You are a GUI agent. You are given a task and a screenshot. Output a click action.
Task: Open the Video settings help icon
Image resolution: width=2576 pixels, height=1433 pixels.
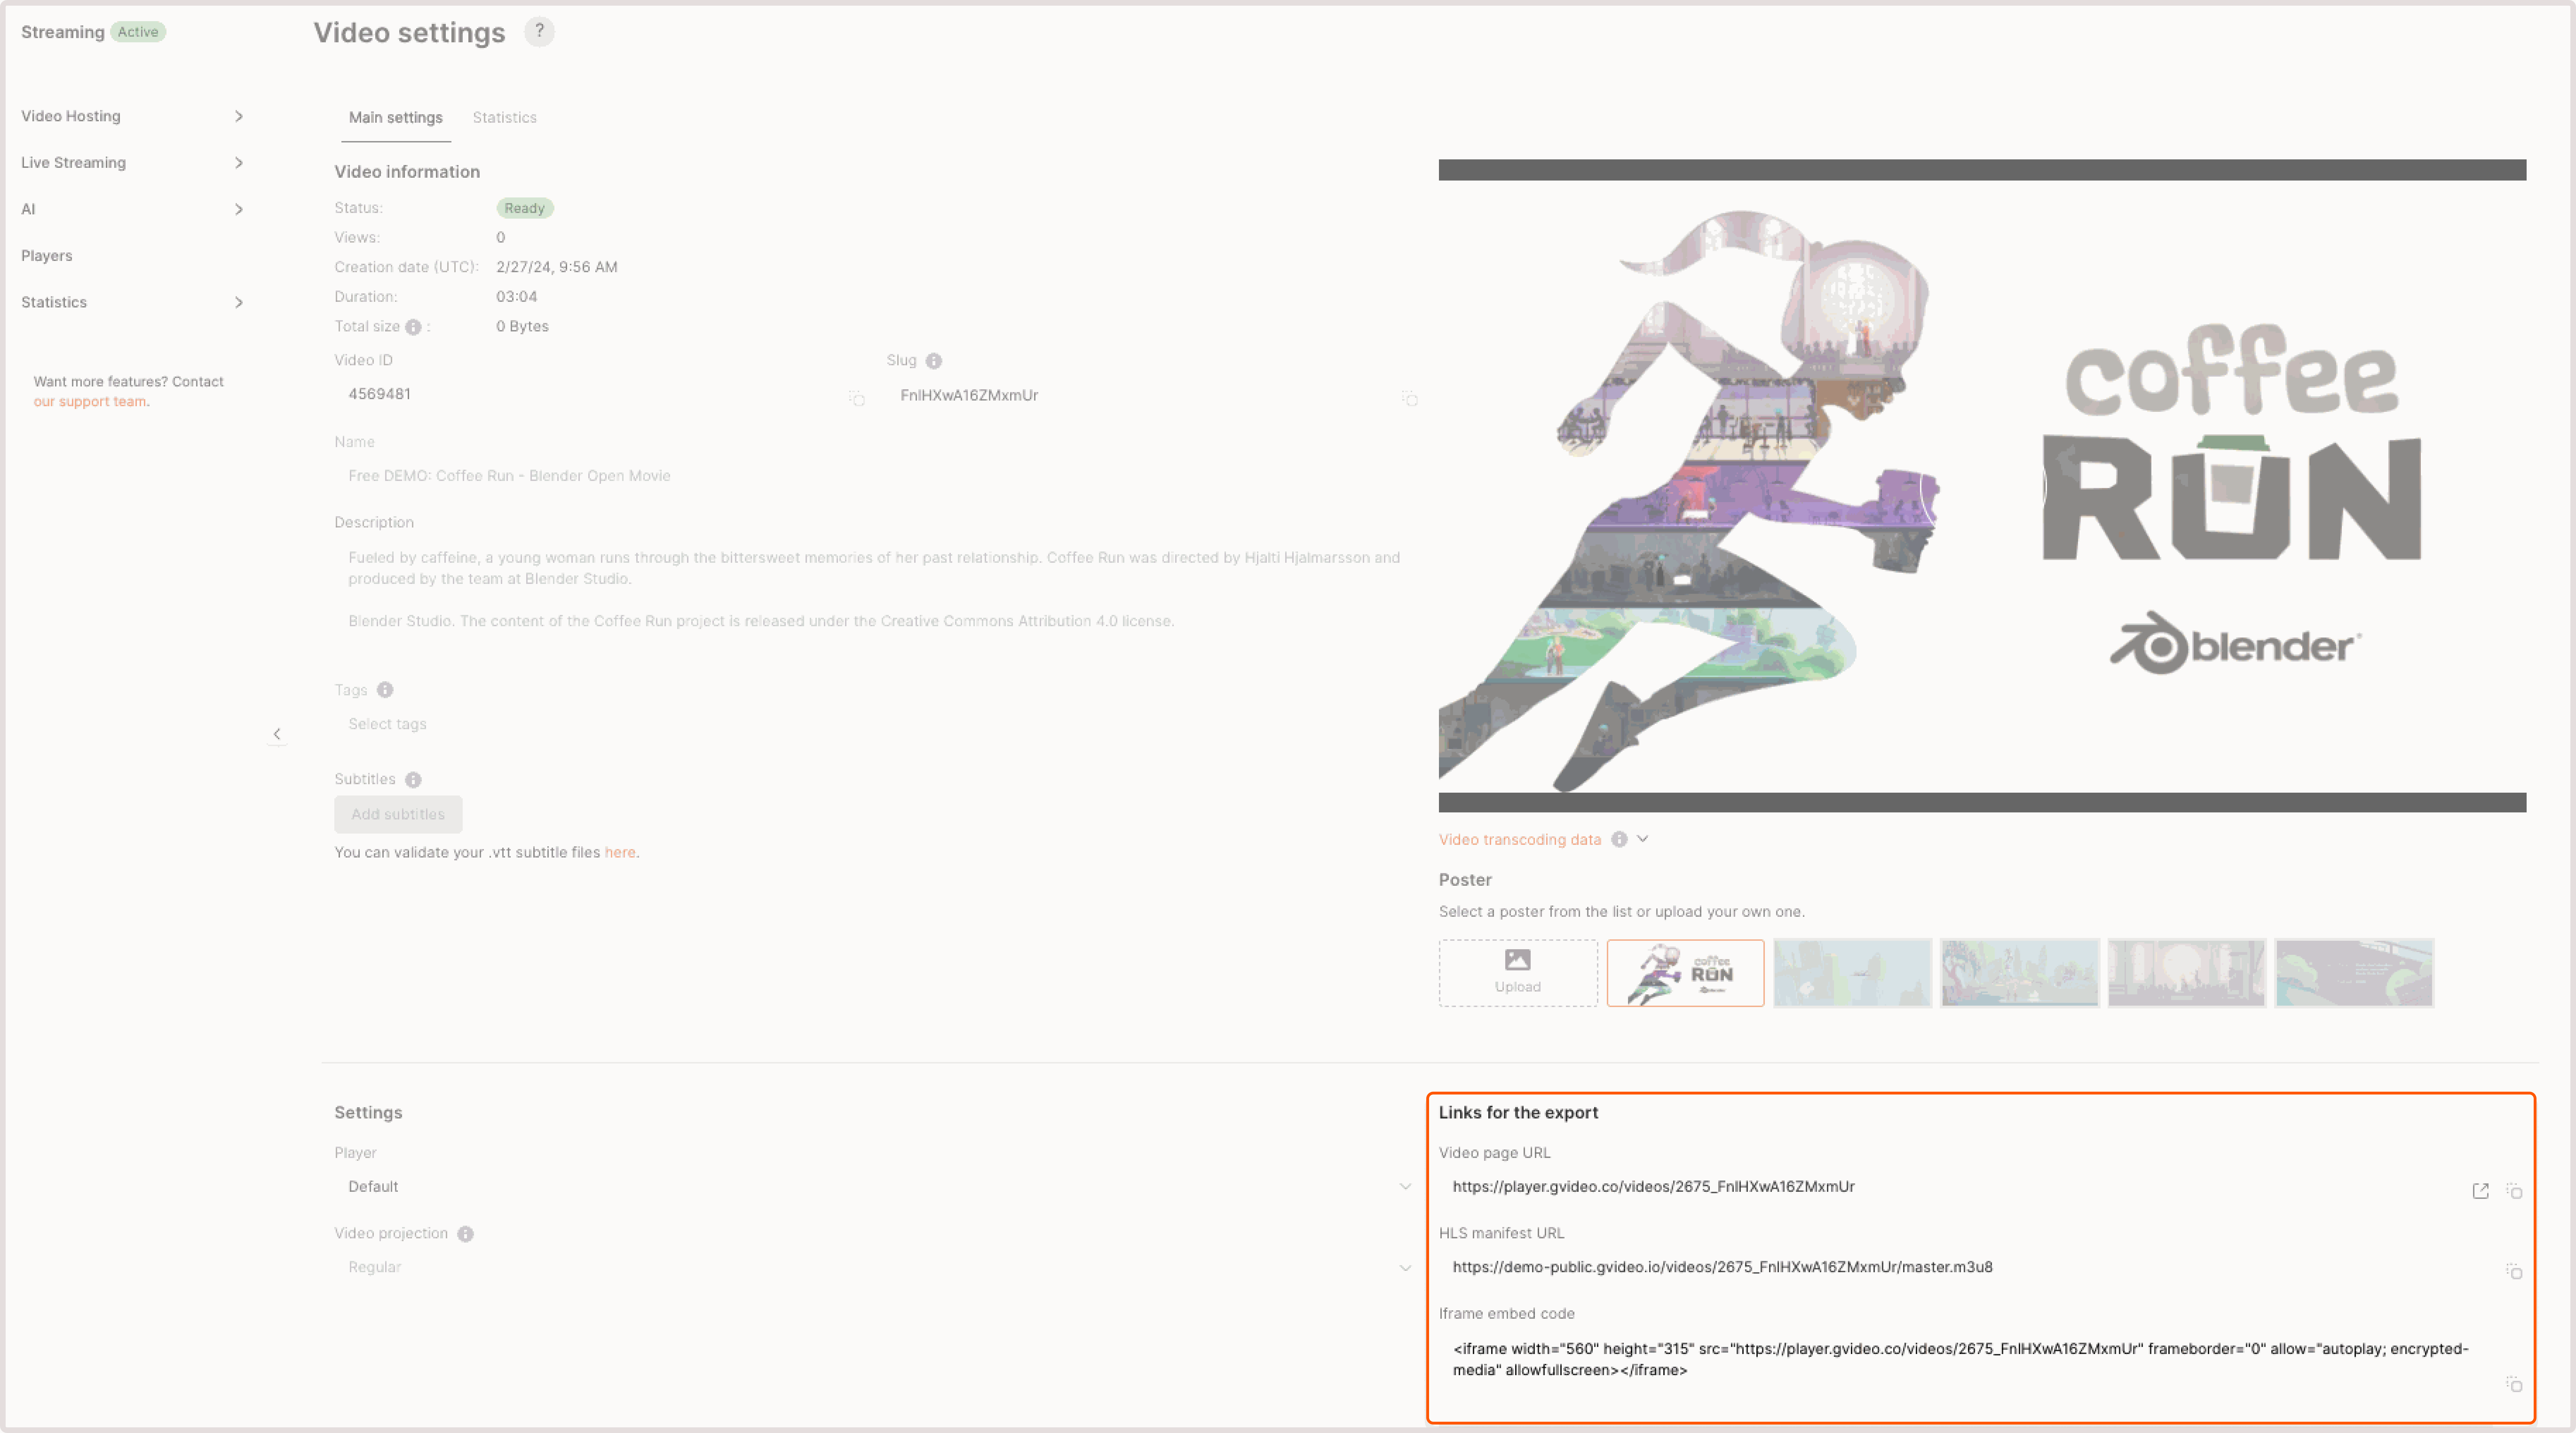pyautogui.click(x=539, y=32)
